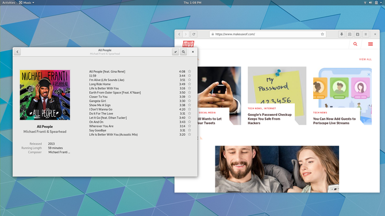
Task: Star the track Gangsta Girl
Action: click(189, 101)
